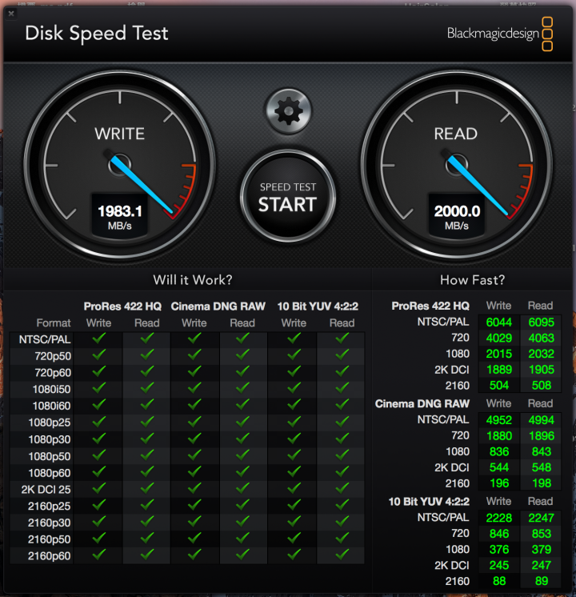Click 10 Bit YUV Read checkmark for NTSC/PAL
Screen dimensions: 576x597
click(x=342, y=338)
